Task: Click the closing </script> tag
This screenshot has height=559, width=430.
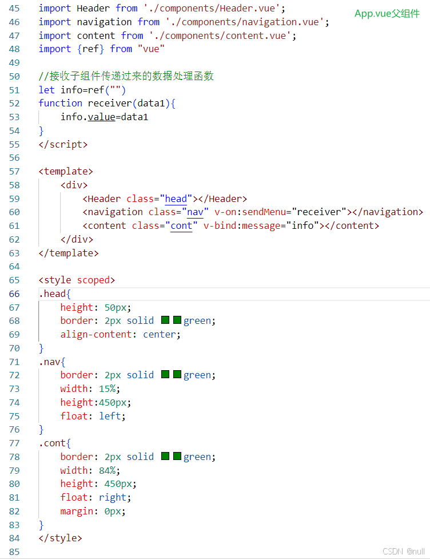Action: (x=63, y=144)
